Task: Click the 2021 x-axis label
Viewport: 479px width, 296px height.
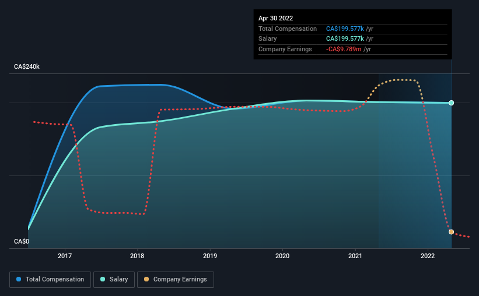Action: (355, 256)
